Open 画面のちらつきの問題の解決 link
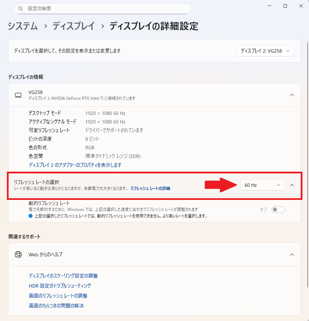This screenshot has width=309, height=321. pos(56,306)
